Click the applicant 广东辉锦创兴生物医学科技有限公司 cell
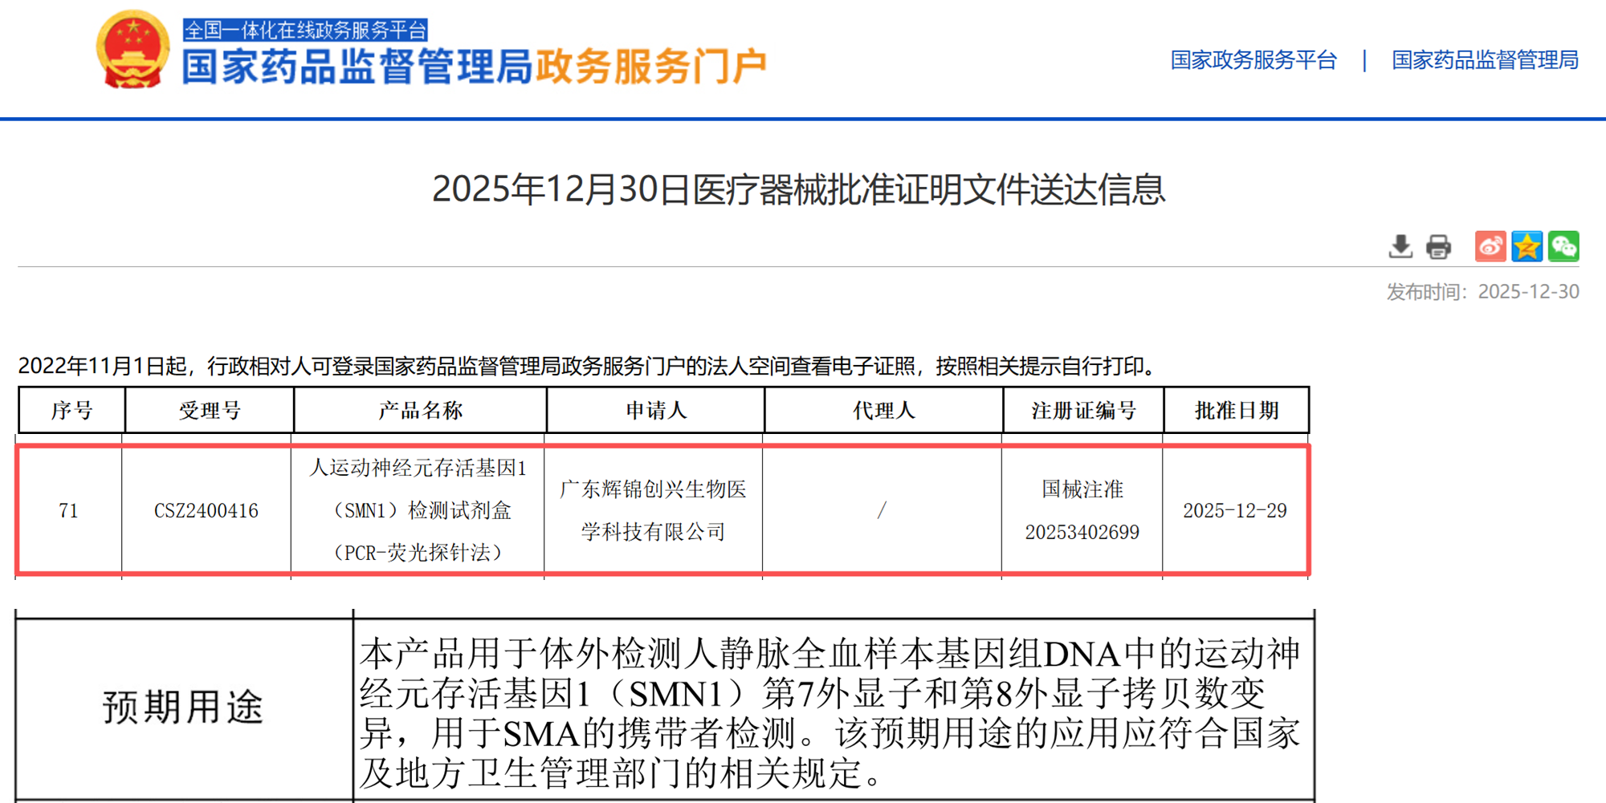This screenshot has width=1606, height=803. pos(653,510)
